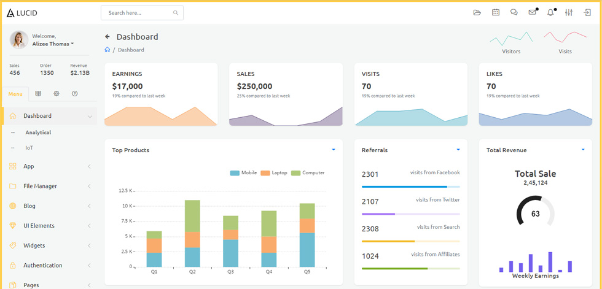
Task: Click the 2,45,124 total sale figure
Action: pyautogui.click(x=536, y=183)
